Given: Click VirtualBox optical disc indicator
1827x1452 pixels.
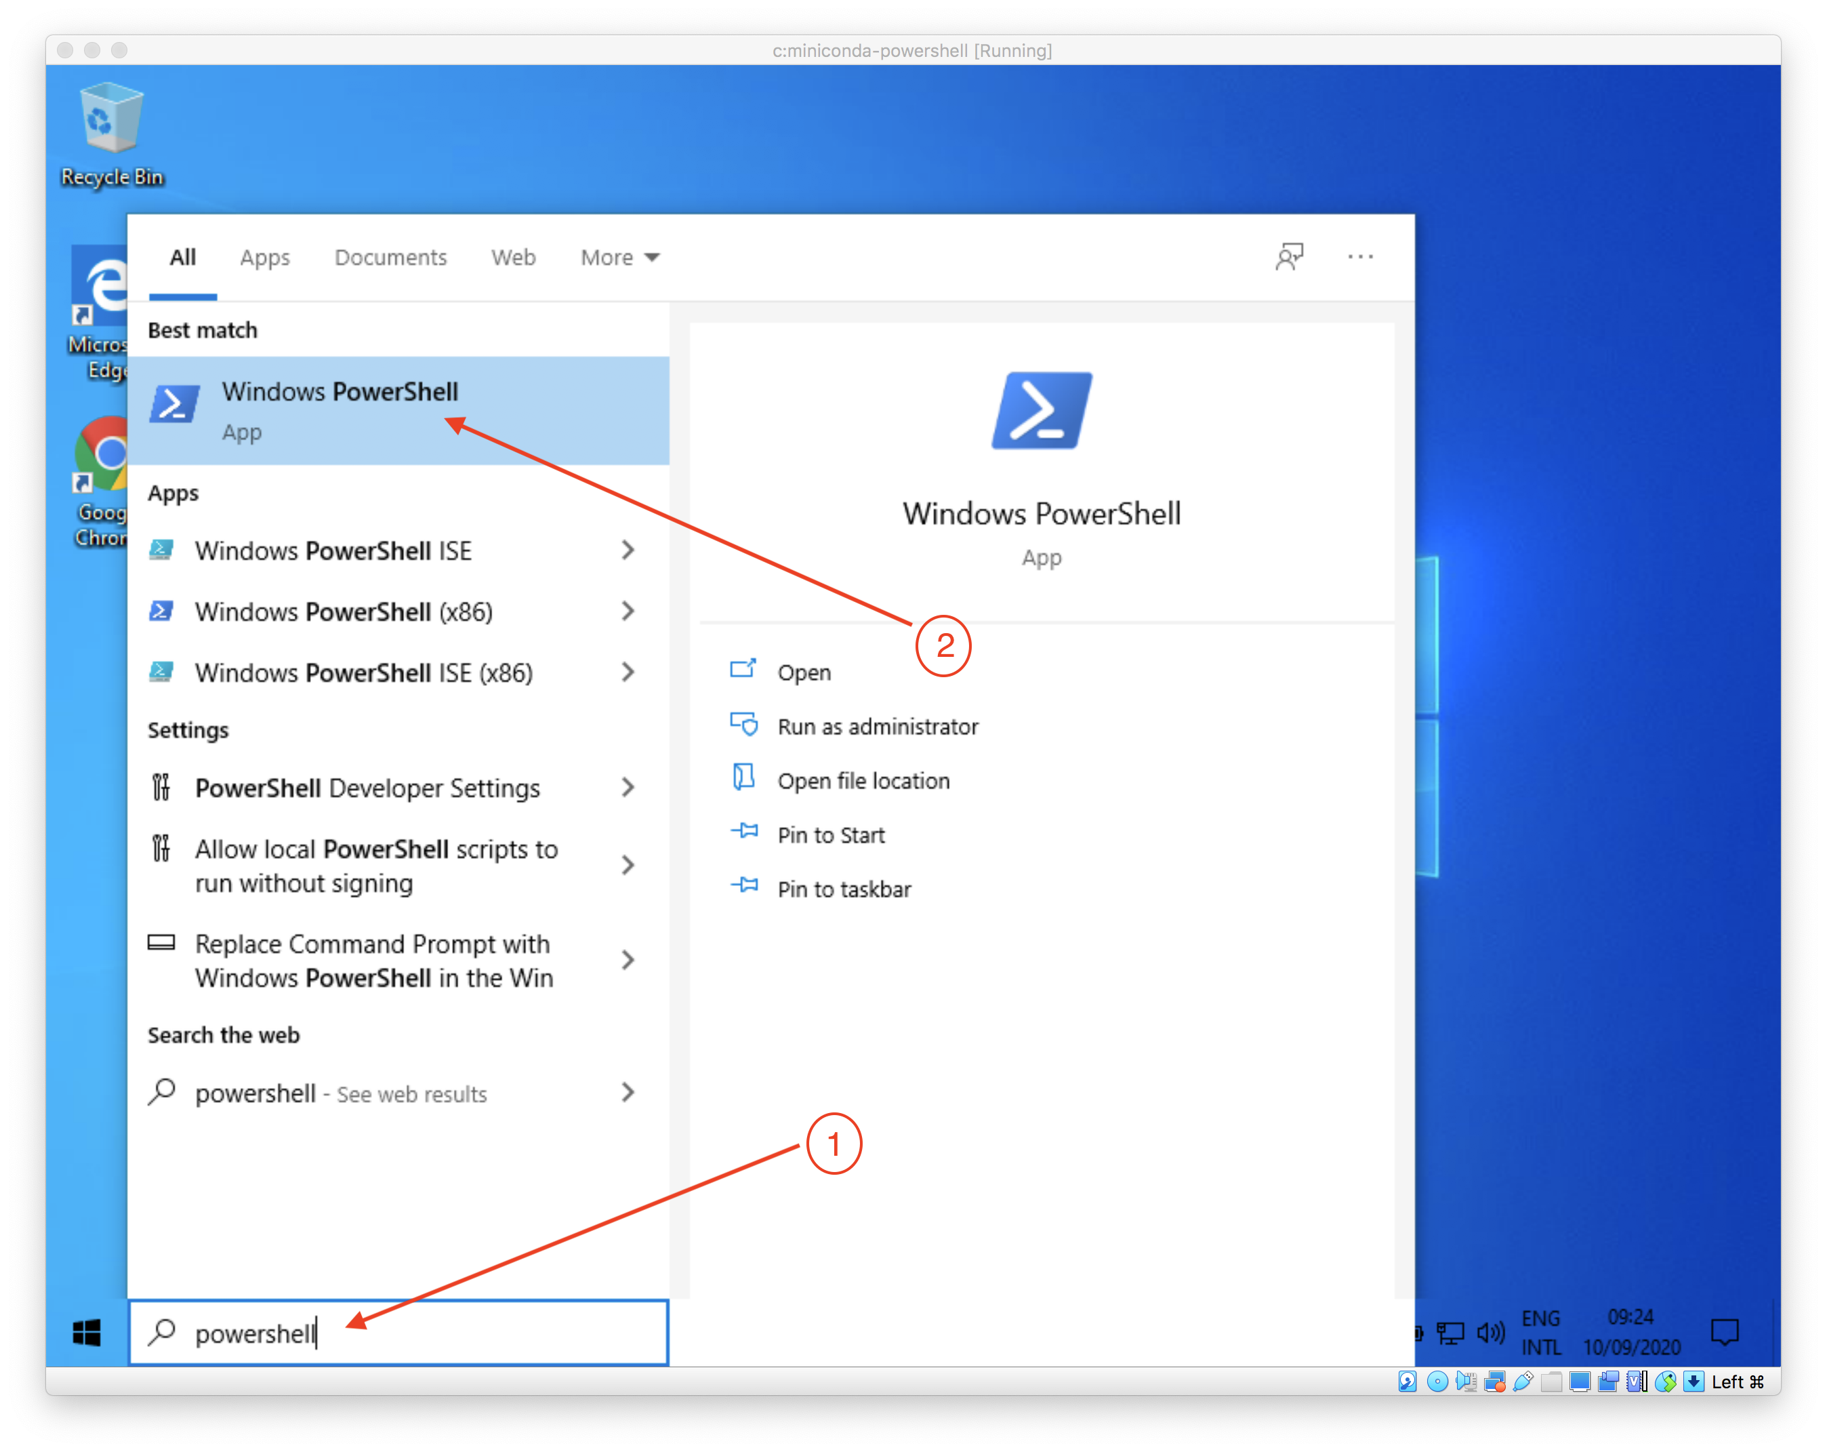Looking at the screenshot, I should coord(1438,1382).
